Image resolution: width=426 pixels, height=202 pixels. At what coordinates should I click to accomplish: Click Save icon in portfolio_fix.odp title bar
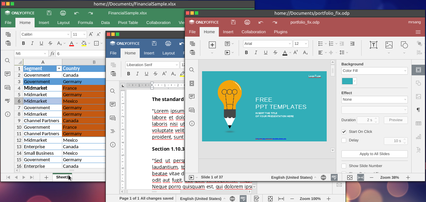tap(233, 22)
